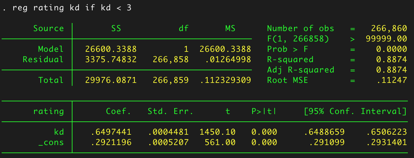Select the R-squared value 0.8874
Viewport: 414px width, 158px height.
coord(392,60)
